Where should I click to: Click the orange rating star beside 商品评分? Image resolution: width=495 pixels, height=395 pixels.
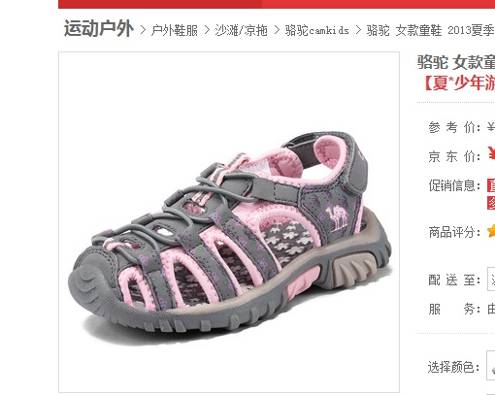[x=491, y=232]
